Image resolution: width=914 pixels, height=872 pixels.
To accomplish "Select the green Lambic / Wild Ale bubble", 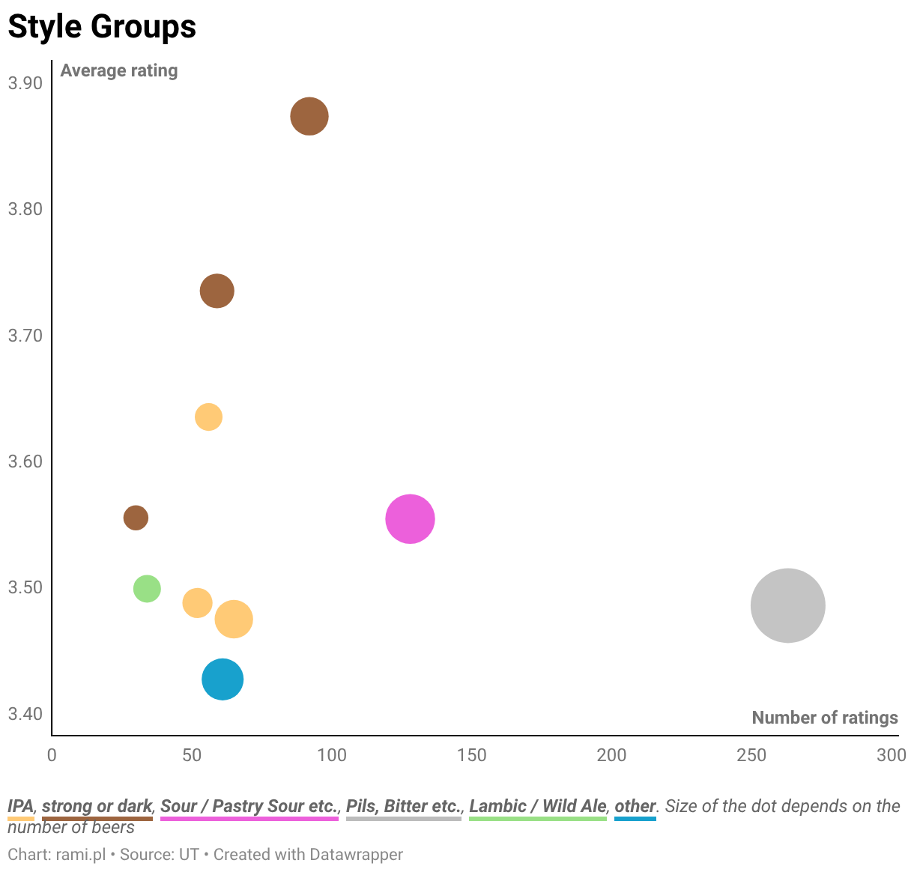I will (x=147, y=588).
